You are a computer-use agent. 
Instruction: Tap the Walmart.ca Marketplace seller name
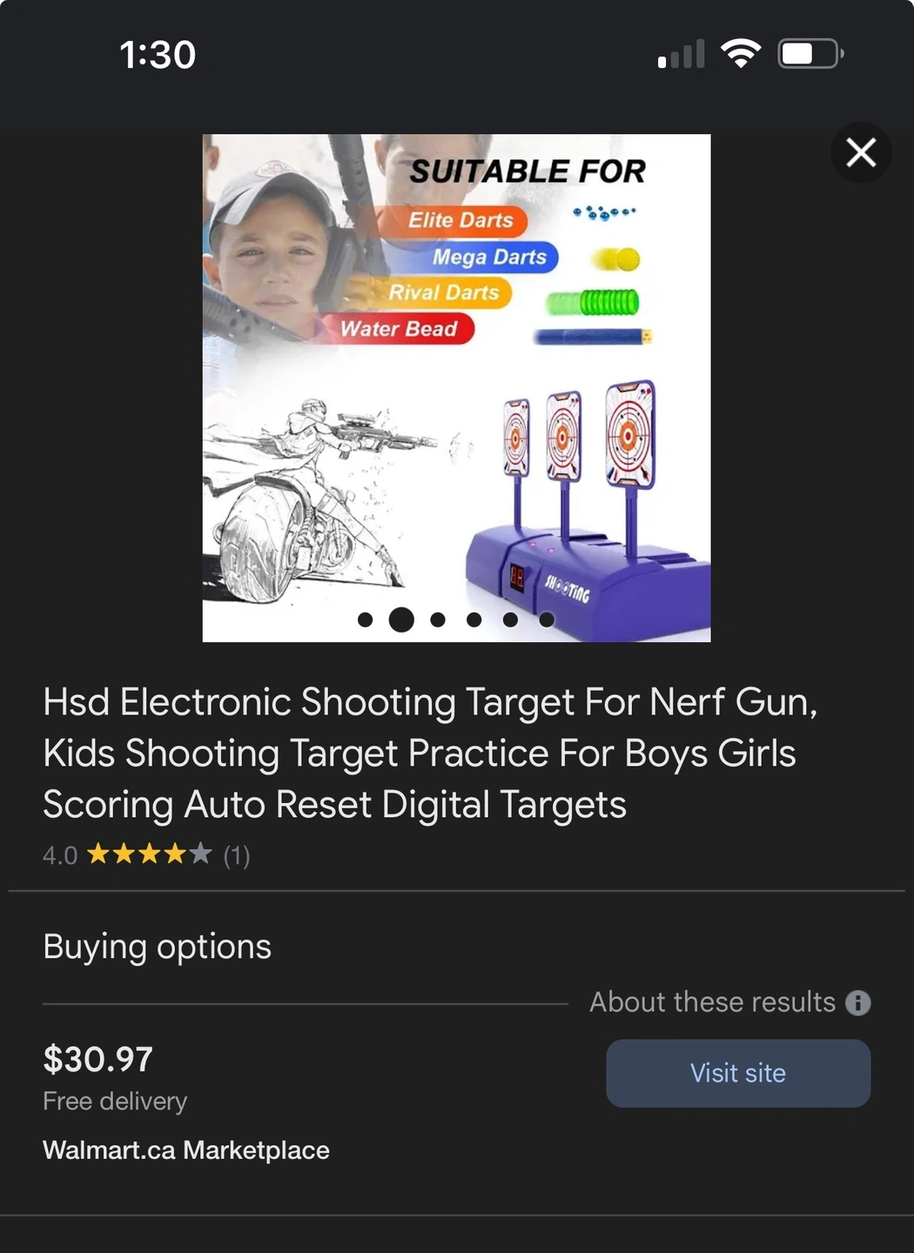[186, 1150]
